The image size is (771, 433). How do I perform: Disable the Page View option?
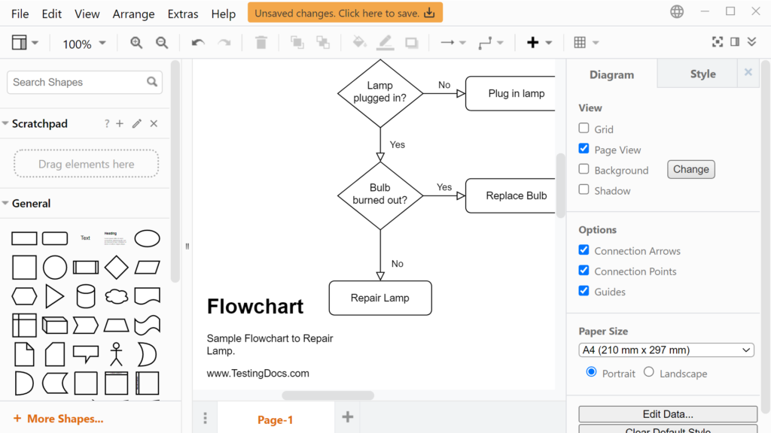pos(584,148)
